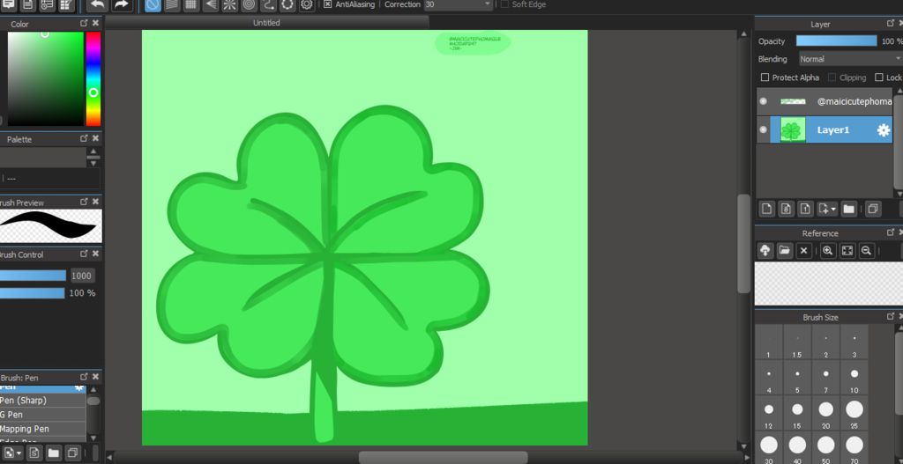Pick a shade in the color square

tap(46, 78)
